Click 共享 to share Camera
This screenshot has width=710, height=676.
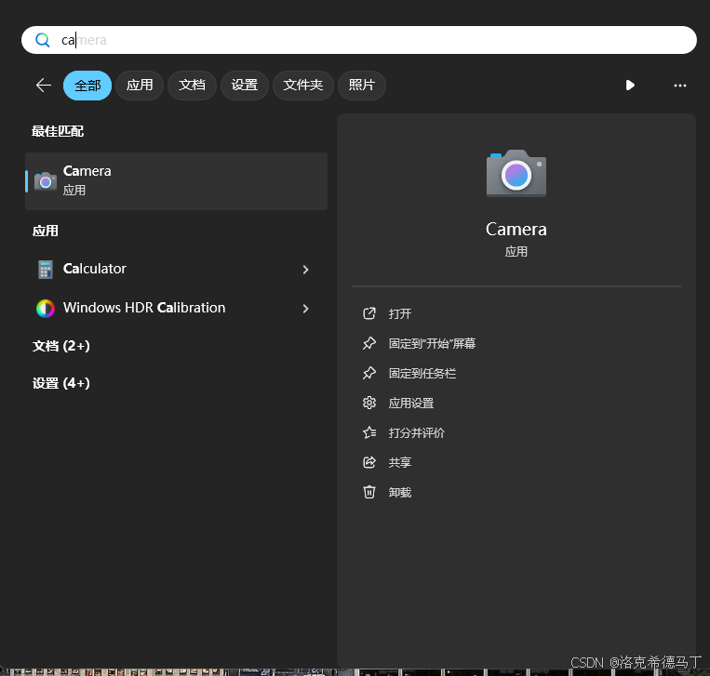tap(400, 462)
